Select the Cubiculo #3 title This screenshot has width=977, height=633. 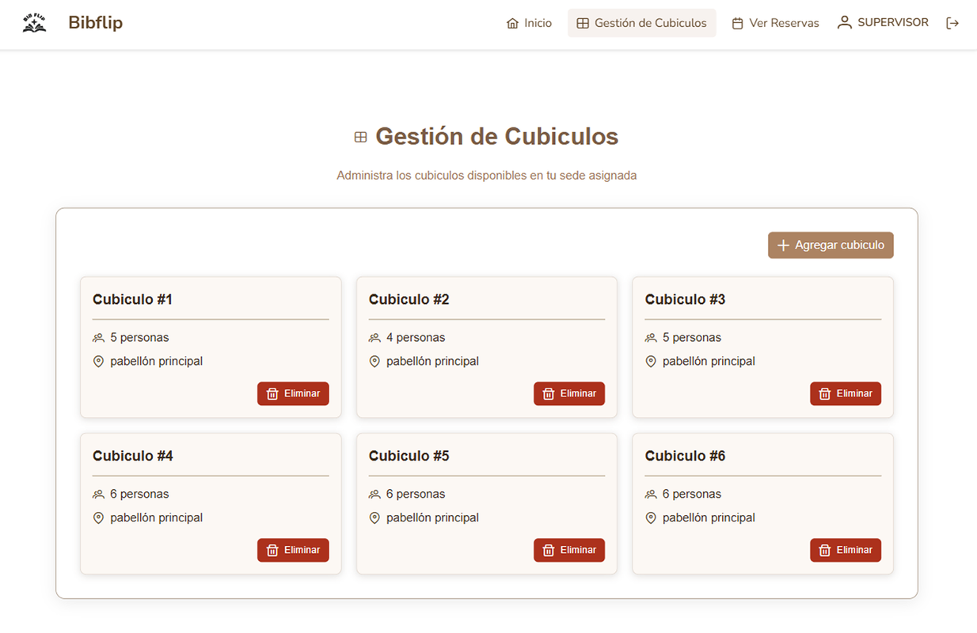click(x=685, y=300)
